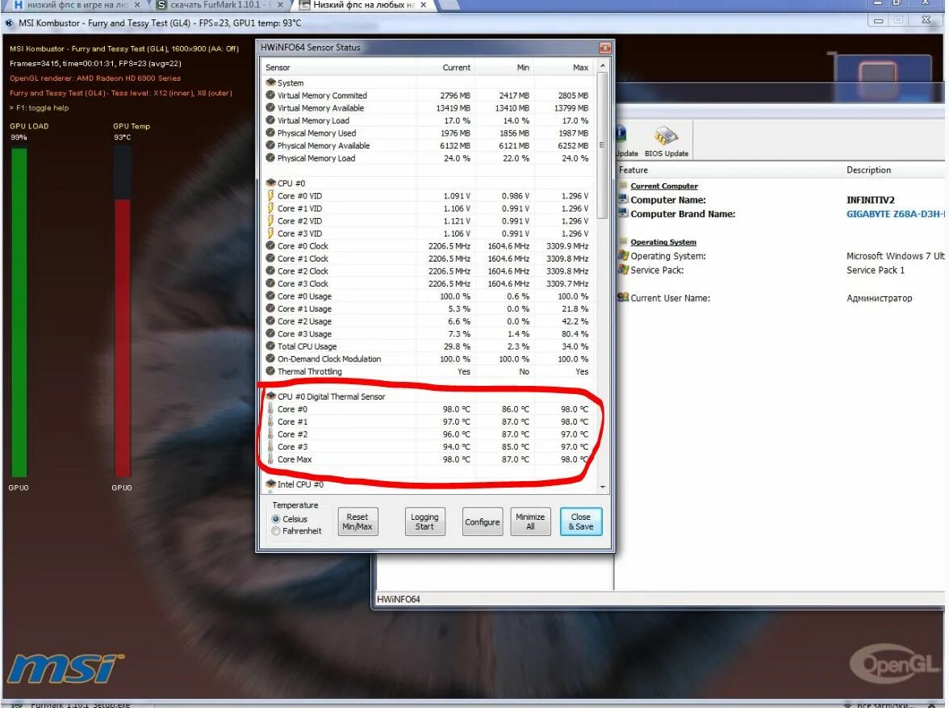
Task: Click the Current column header
Action: click(445, 67)
